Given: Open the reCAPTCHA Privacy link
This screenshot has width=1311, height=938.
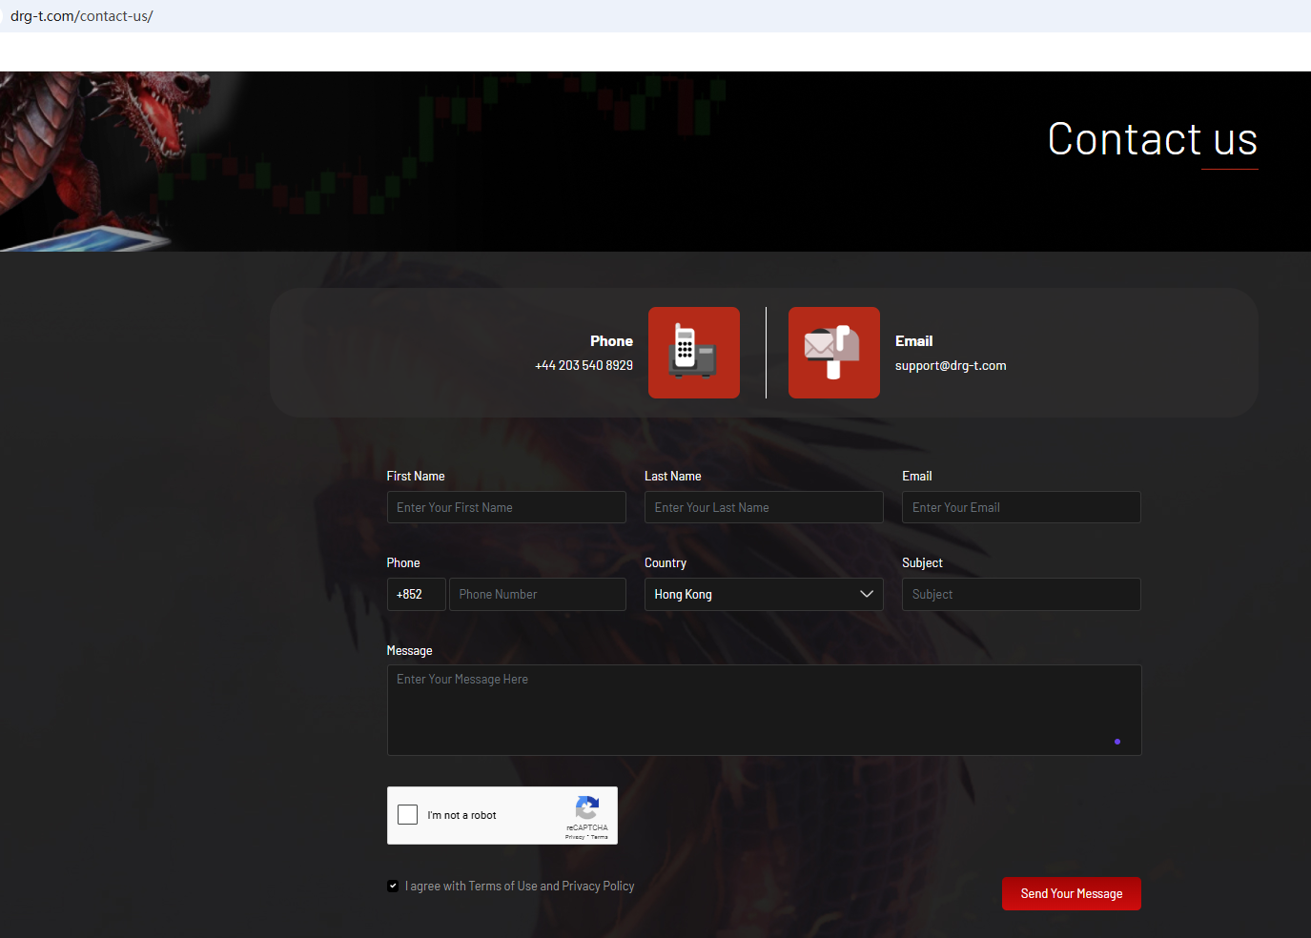Looking at the screenshot, I should click(575, 837).
